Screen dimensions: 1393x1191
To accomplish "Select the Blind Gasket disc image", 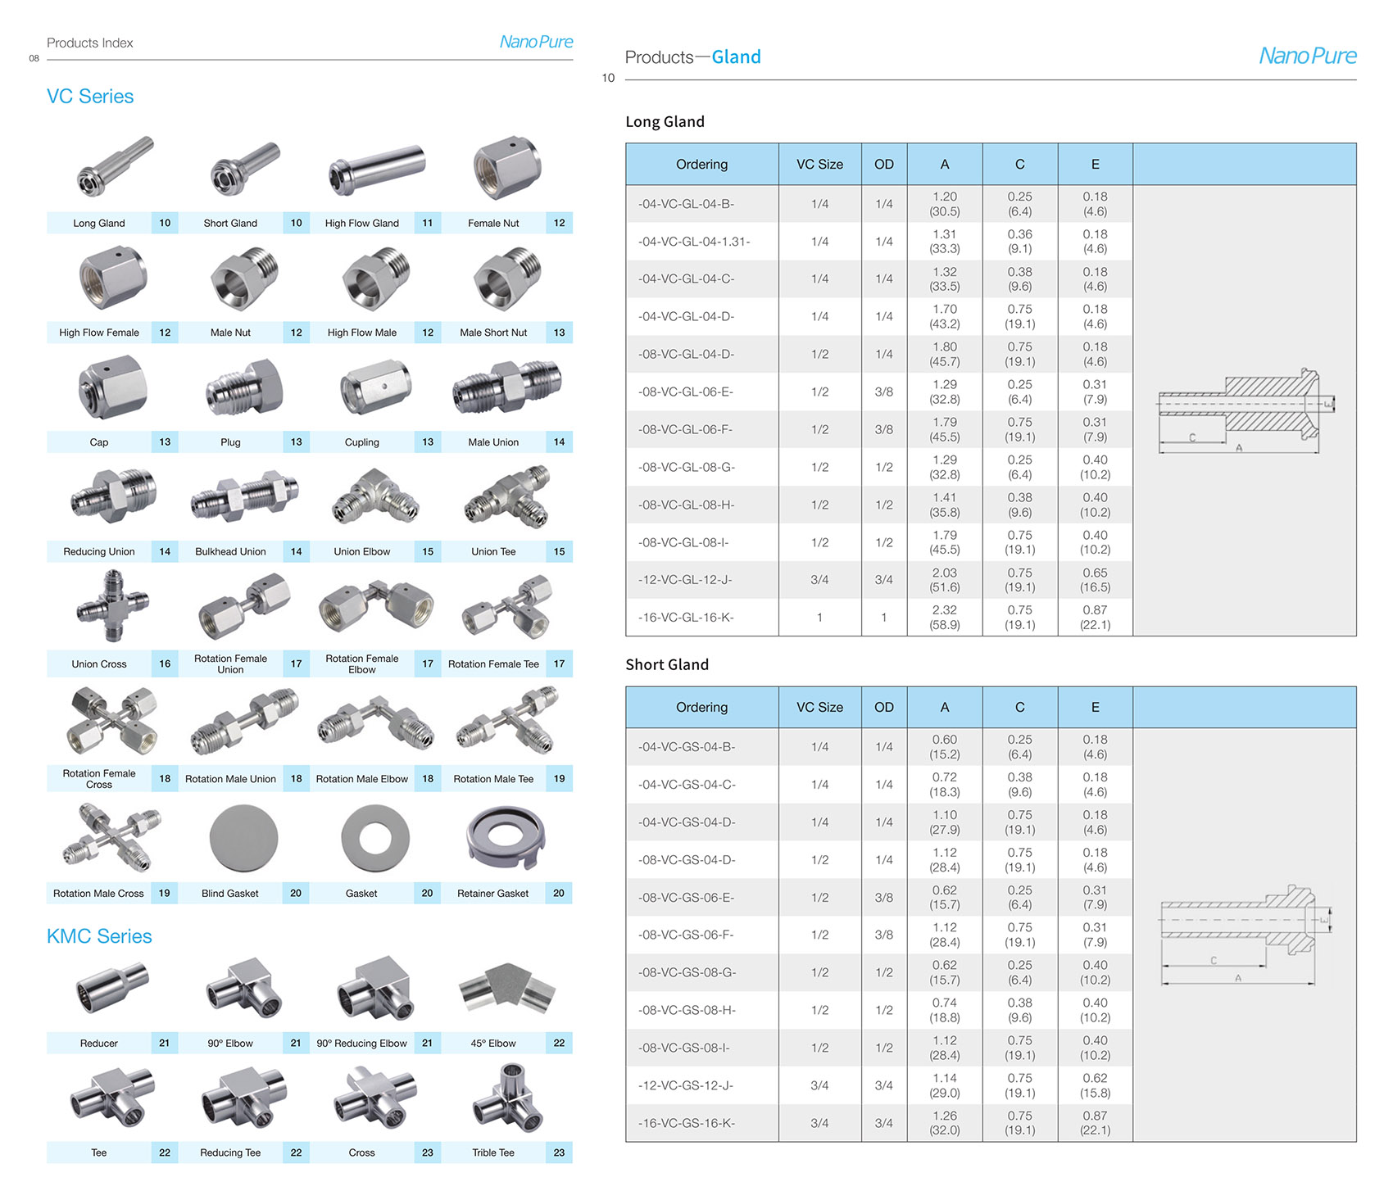I will click(243, 838).
